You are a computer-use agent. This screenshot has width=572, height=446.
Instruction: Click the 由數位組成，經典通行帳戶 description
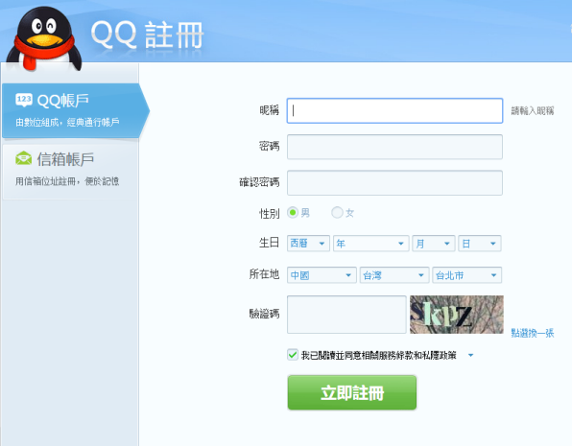coord(67,122)
